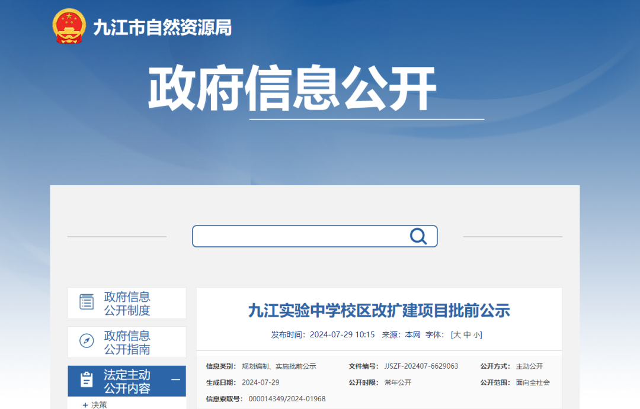Click the 信息类别 label

221,366
